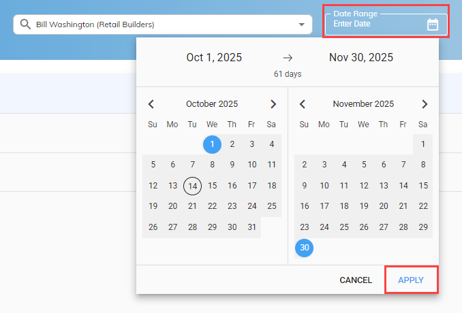462x313 pixels.
Task: Select October 1 start date
Action: coord(212,144)
